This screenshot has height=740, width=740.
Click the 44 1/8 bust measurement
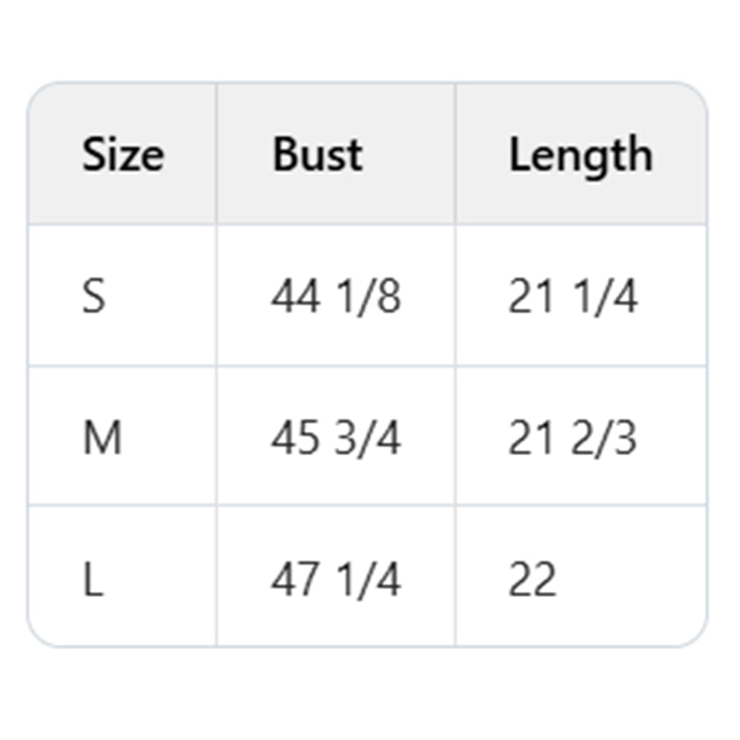(x=336, y=297)
